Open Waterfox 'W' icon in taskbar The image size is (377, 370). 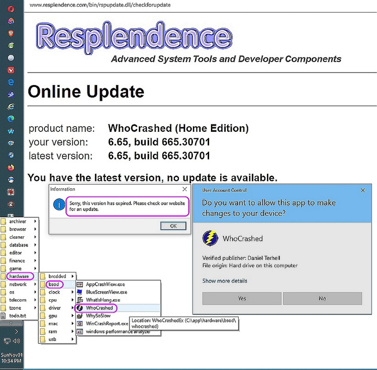point(11,131)
